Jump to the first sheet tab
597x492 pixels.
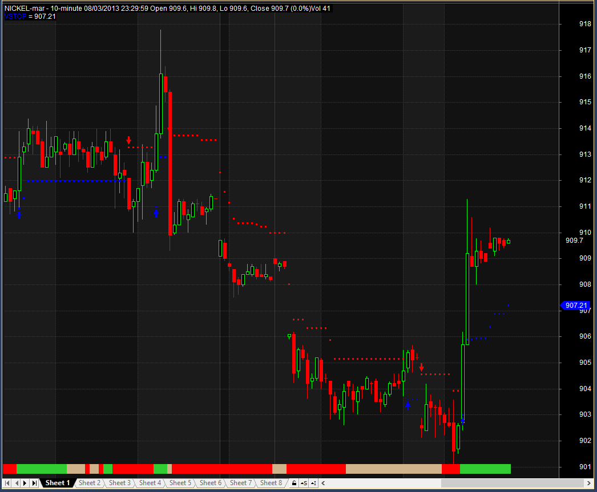[x=7, y=483]
